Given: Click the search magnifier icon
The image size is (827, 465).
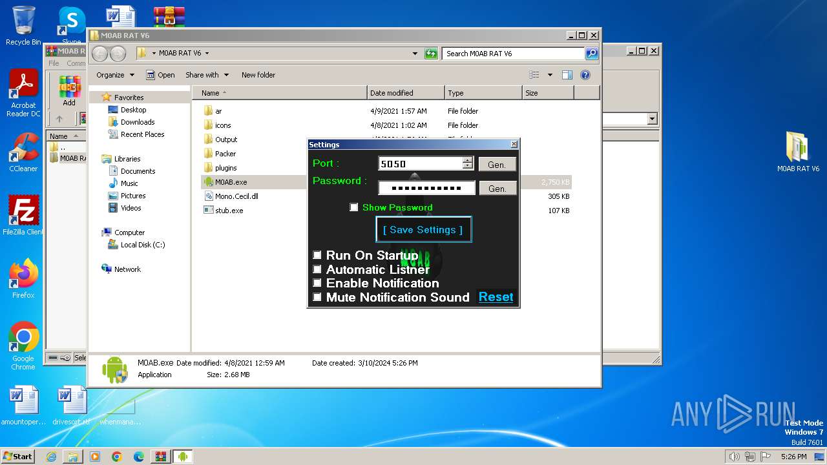Looking at the screenshot, I should point(591,54).
